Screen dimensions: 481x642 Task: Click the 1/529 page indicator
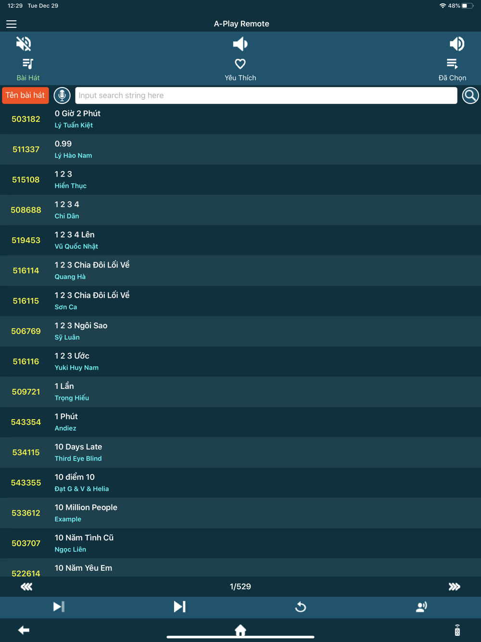click(x=240, y=586)
